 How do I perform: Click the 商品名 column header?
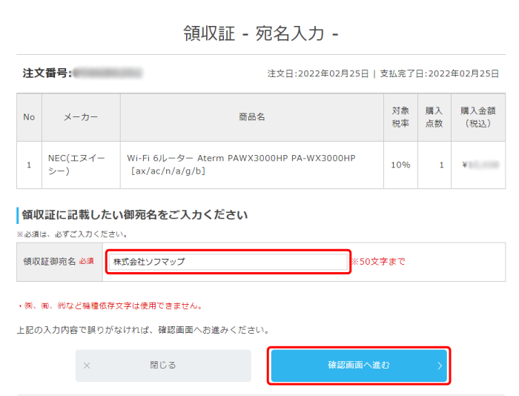252,117
